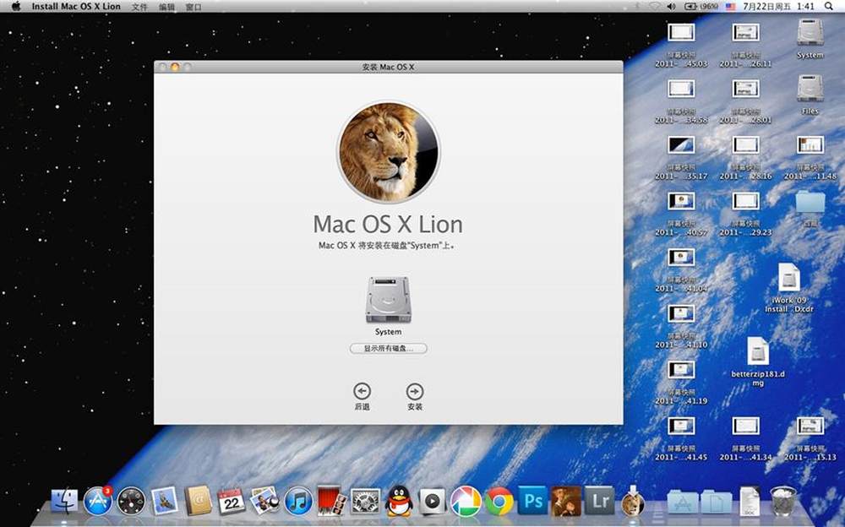Open Spotlight search magnifier

point(829,7)
